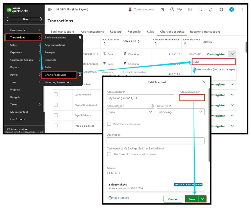Sort by Bank Balance column arrows
The width and height of the screenshot is (251, 208).
tap(185, 43)
